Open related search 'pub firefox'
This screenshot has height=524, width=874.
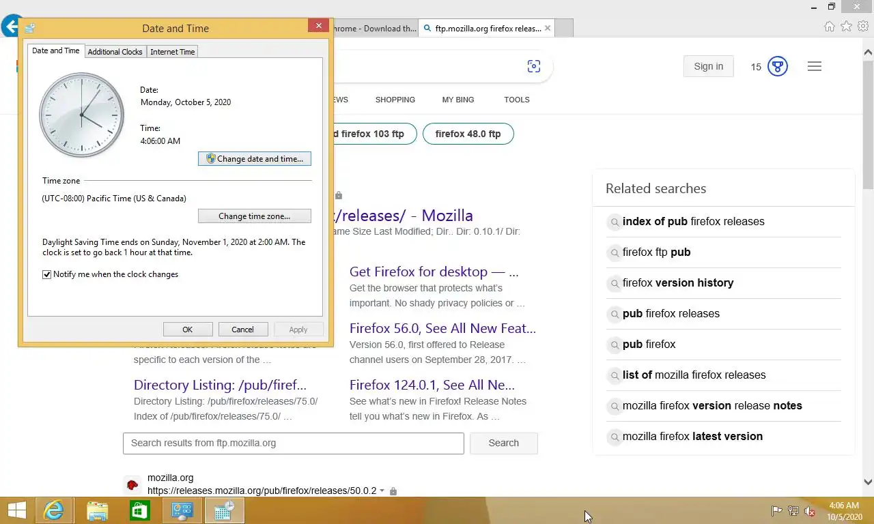click(x=649, y=345)
